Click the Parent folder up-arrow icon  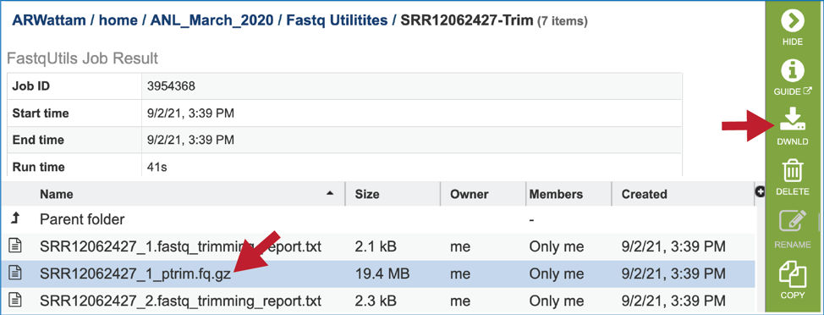[14, 218]
